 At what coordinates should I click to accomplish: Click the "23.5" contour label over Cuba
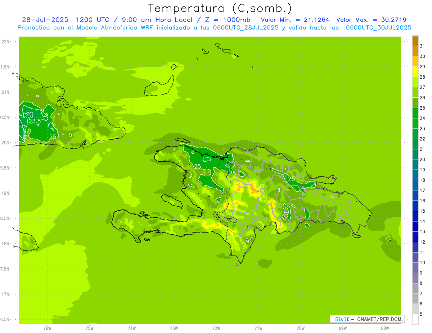point(35,121)
